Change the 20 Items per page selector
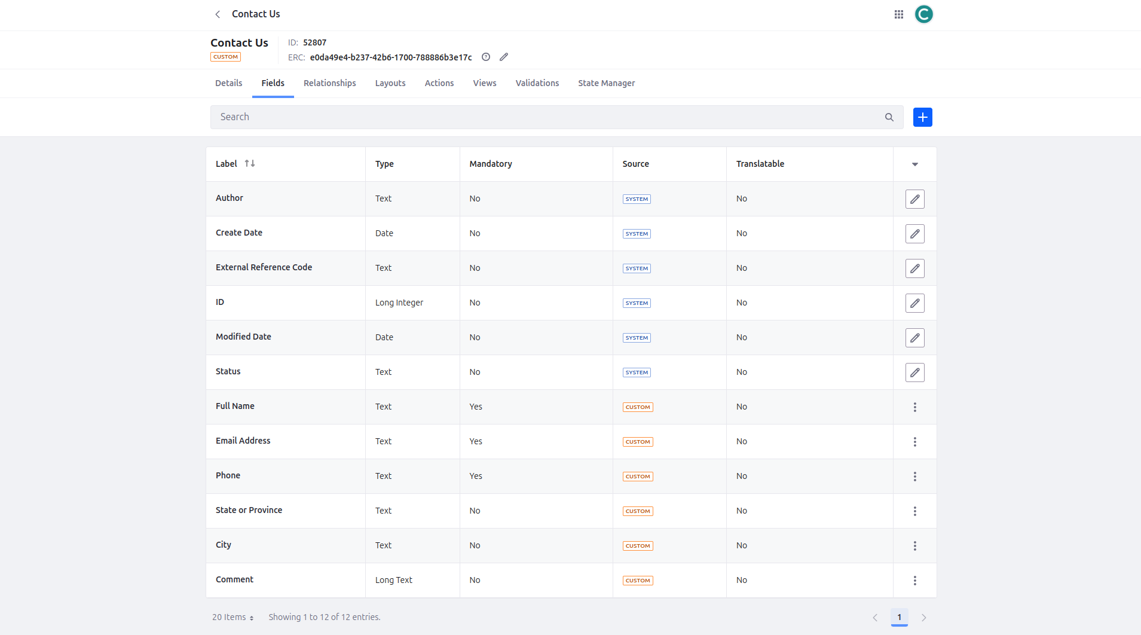This screenshot has width=1141, height=635. pyautogui.click(x=233, y=617)
